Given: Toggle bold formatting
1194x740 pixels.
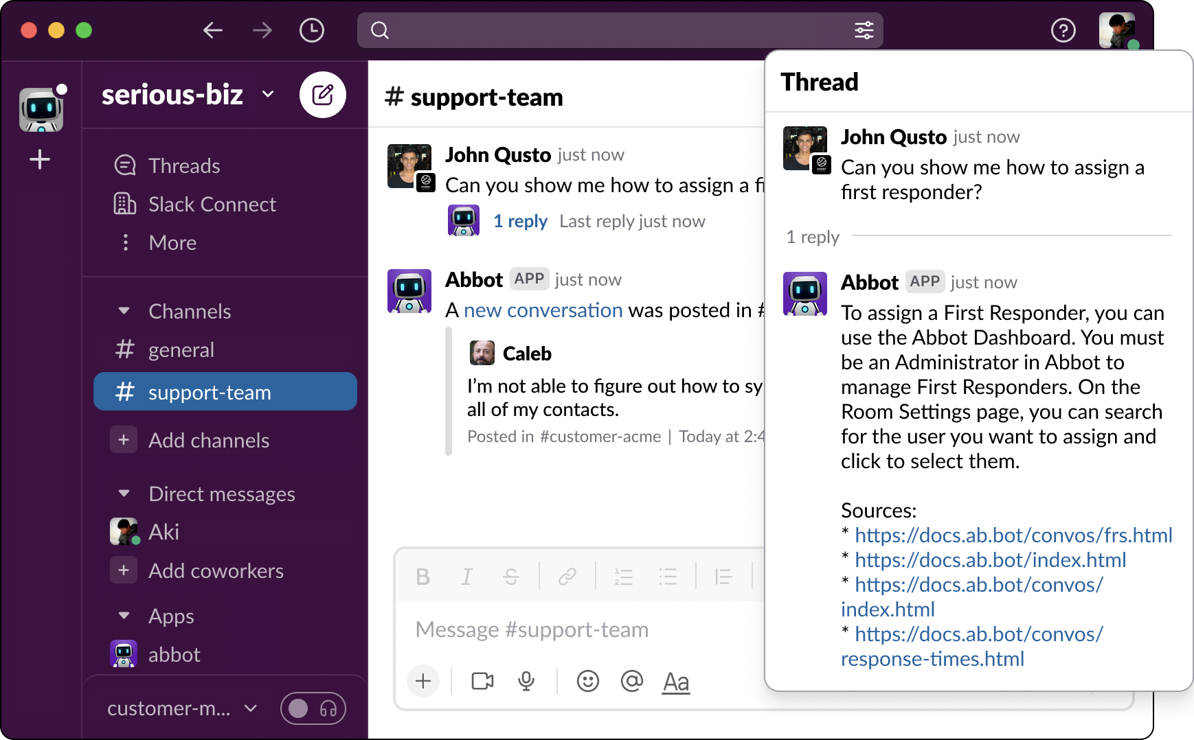Looking at the screenshot, I should [423, 577].
